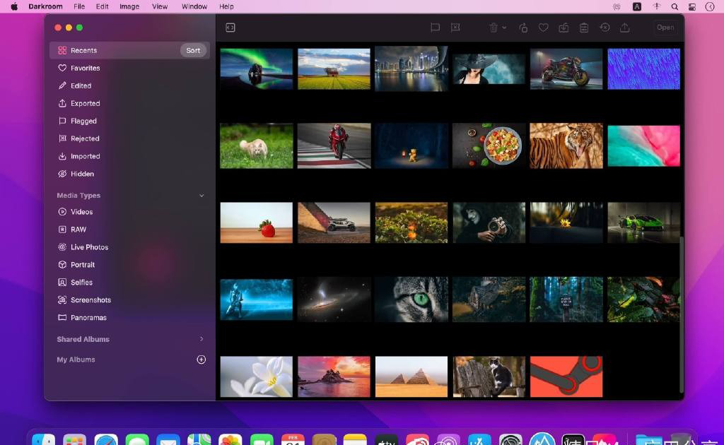Toggle favorite with the heart toolbar icon
This screenshot has width=724, height=445.
coord(543,28)
